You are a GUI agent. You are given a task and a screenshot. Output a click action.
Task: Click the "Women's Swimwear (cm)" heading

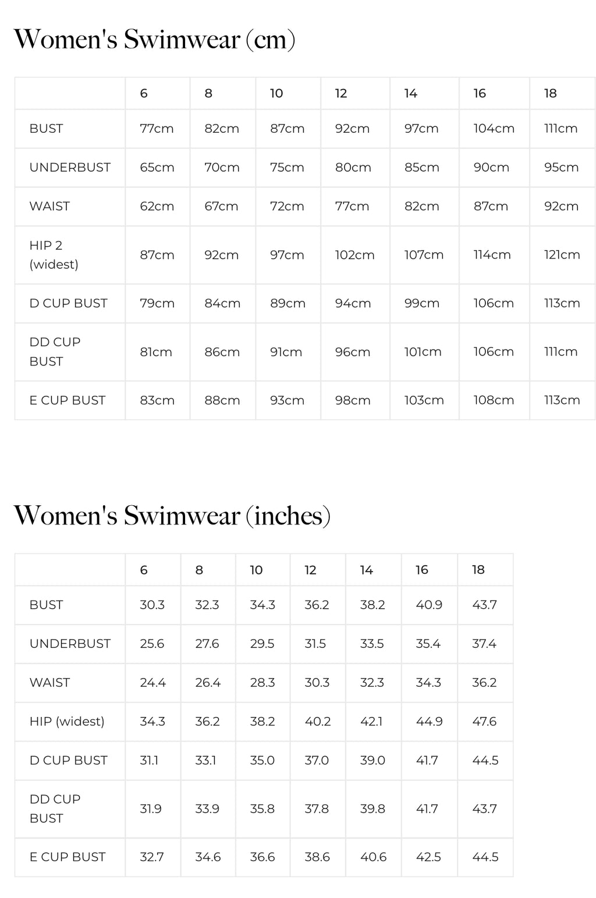click(x=154, y=40)
